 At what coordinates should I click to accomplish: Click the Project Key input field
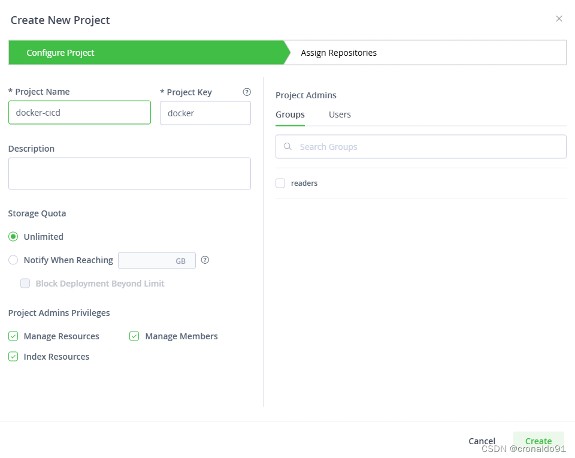point(205,113)
